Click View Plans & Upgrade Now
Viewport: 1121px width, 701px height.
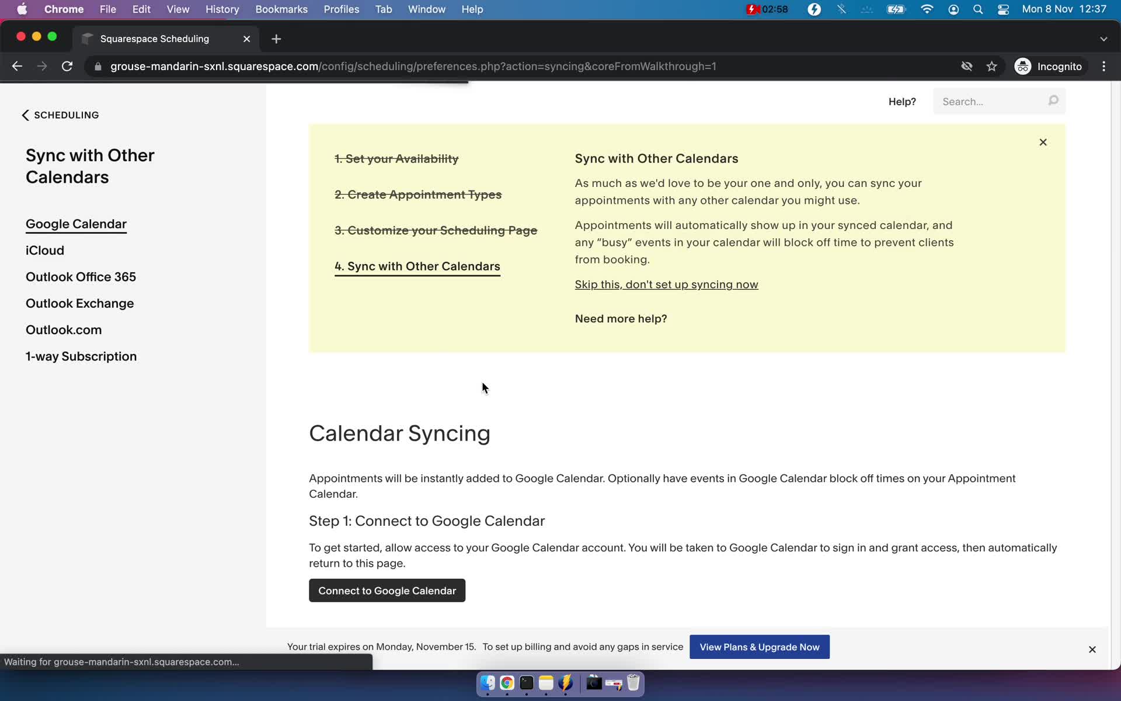coord(759,647)
